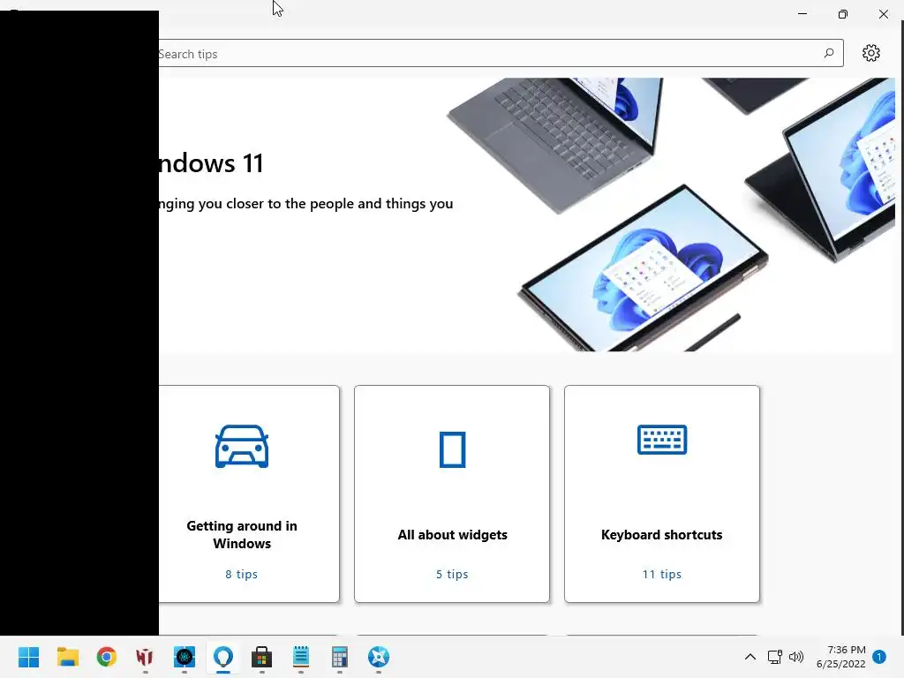Click the magnifier search icon
Screen dimensions: 904x678
click(x=828, y=53)
